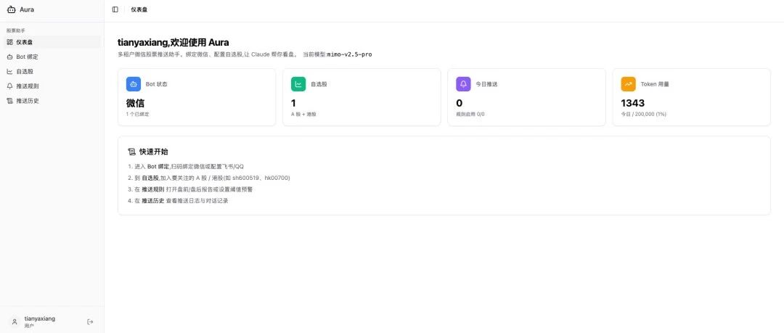Screen dimensions: 784x333
Task: Open 仪表盘 in the sidebar
Action: (x=52, y=42)
